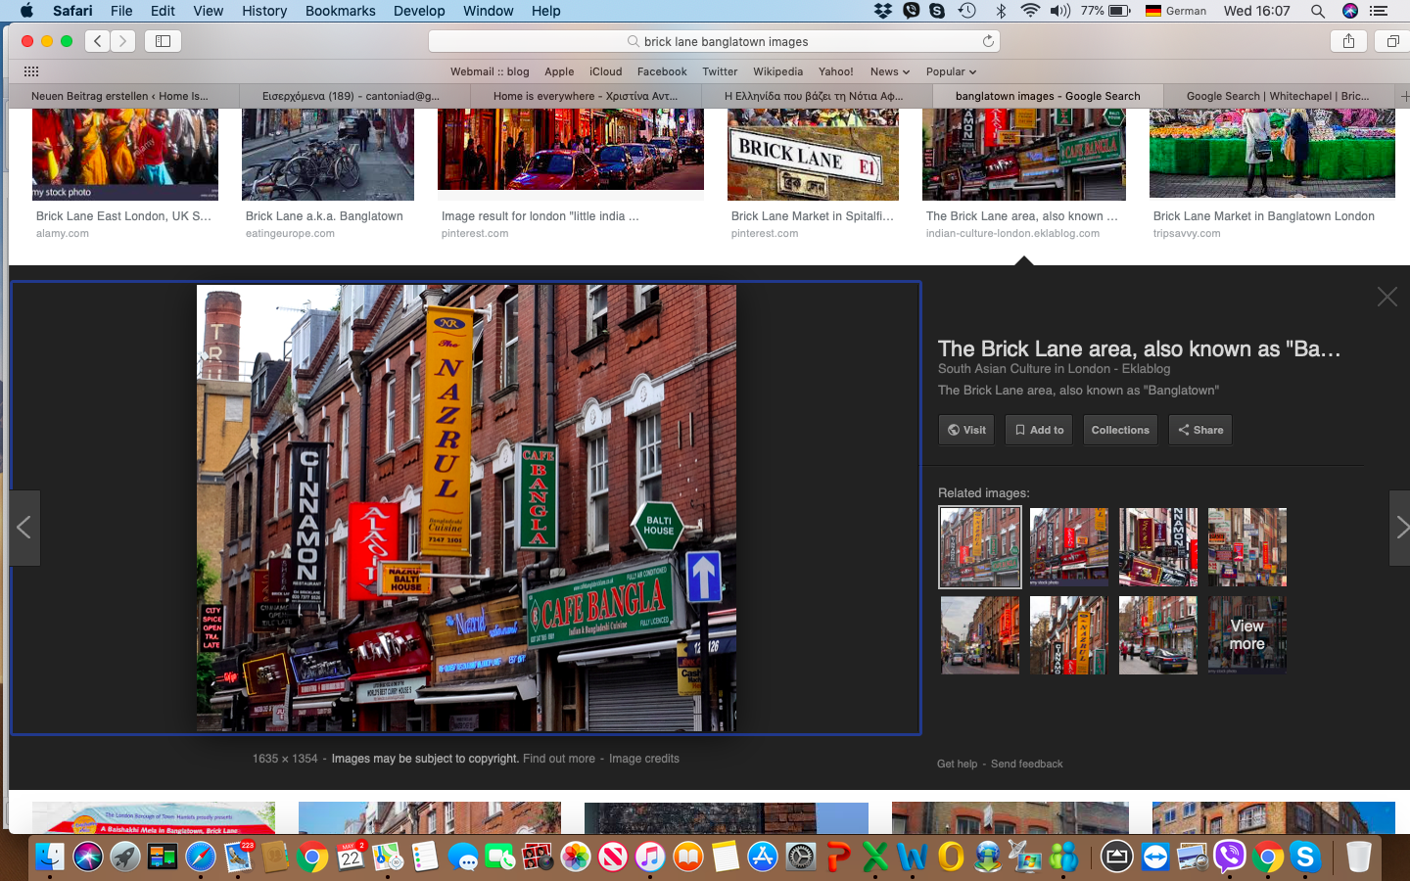This screenshot has width=1410, height=881.
Task: Open App Store in the Dock
Action: point(763,858)
